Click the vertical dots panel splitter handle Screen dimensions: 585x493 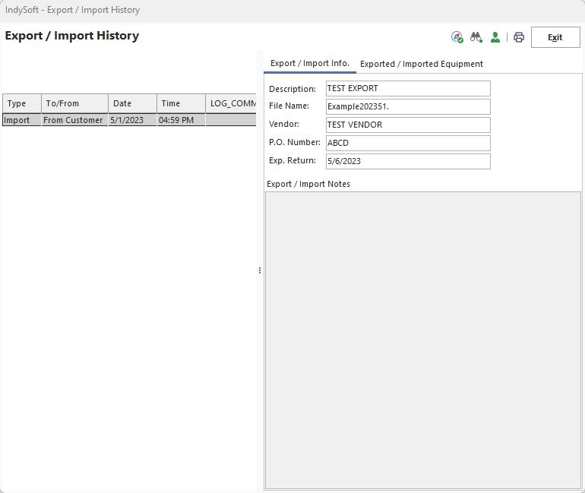[x=260, y=270]
